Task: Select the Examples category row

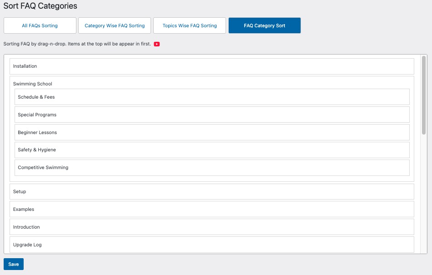Action: [x=212, y=209]
